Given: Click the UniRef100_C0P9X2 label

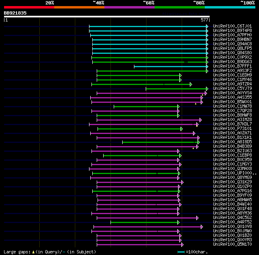Looking at the screenshot, I should click(232, 57).
